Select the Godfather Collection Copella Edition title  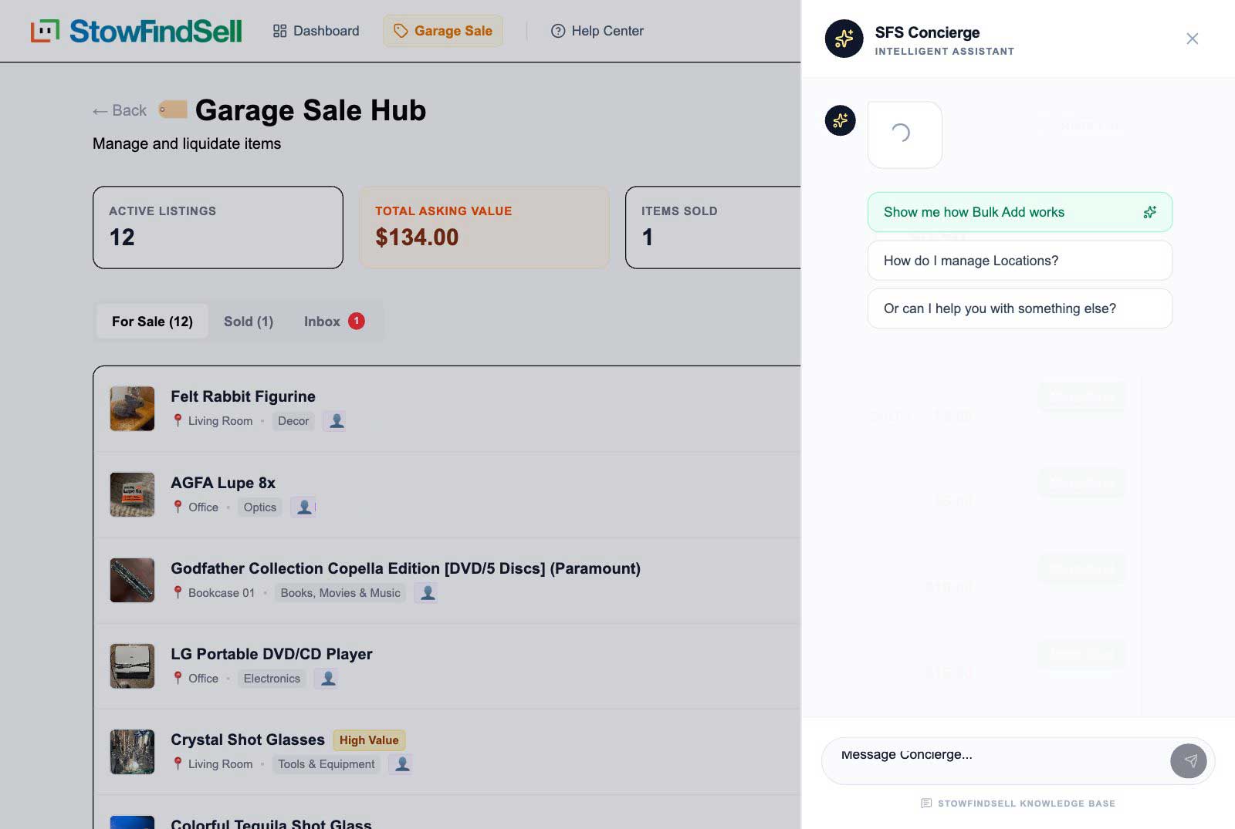(x=405, y=568)
